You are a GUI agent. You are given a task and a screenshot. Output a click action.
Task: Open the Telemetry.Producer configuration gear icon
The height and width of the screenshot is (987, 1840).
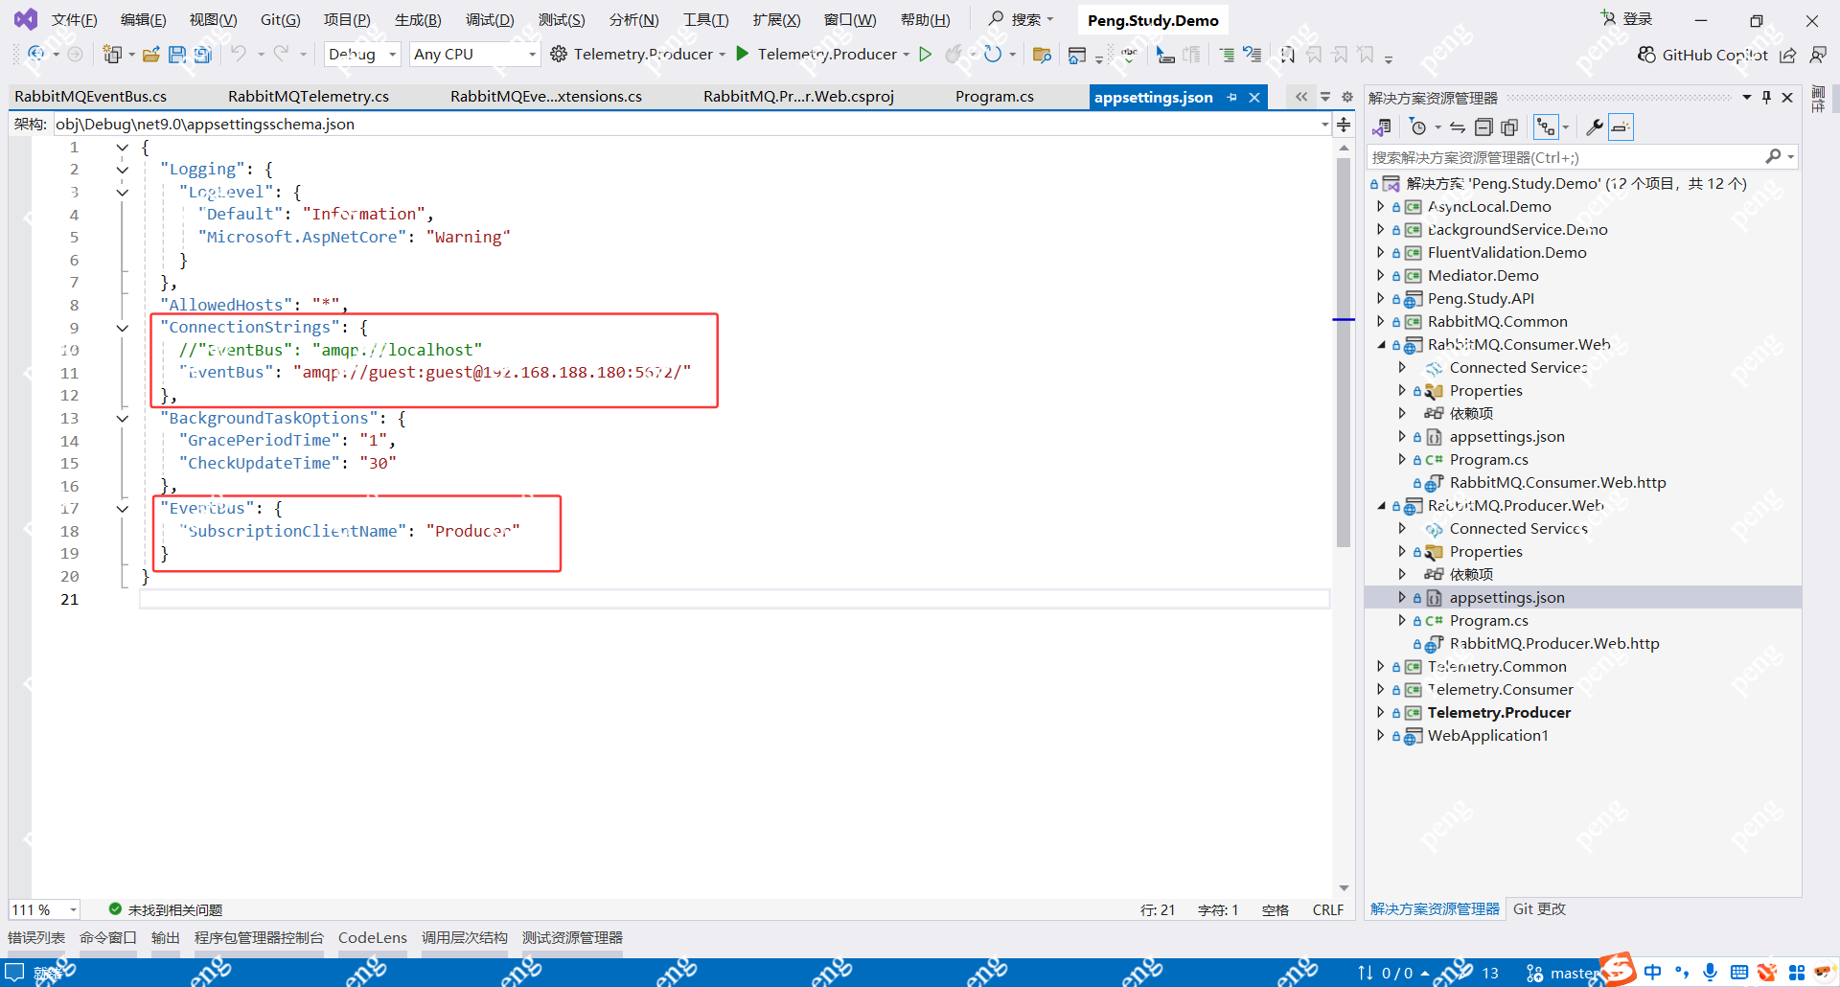click(x=559, y=55)
